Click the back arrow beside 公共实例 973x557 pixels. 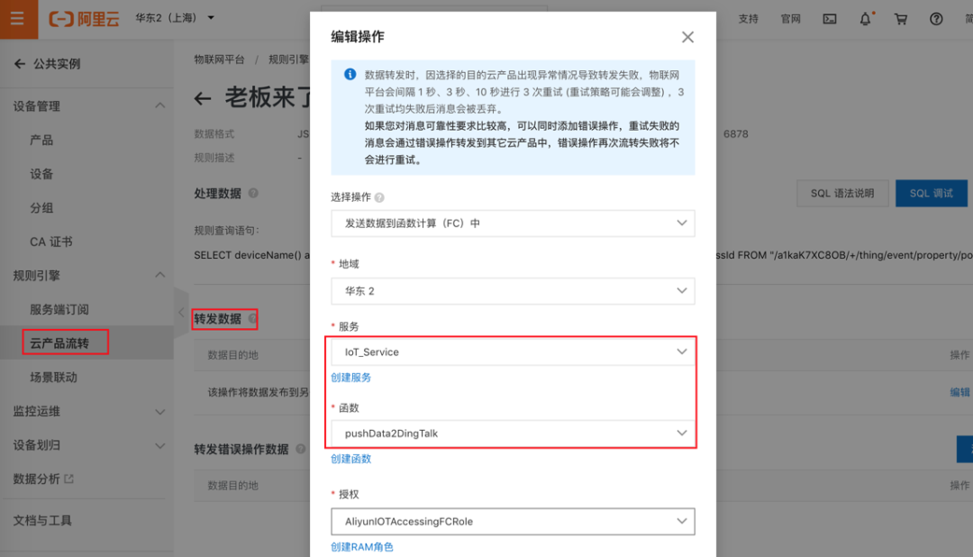[22, 61]
